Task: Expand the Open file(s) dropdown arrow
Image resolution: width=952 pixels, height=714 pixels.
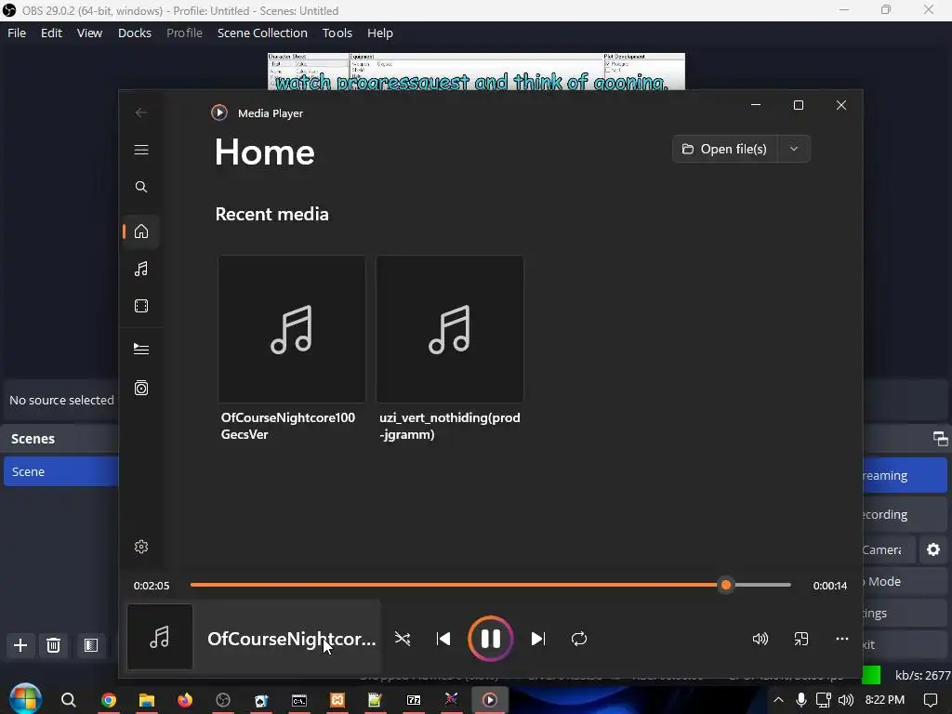Action: click(794, 149)
